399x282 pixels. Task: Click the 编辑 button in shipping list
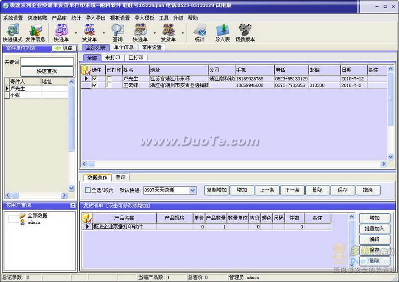tap(375, 239)
